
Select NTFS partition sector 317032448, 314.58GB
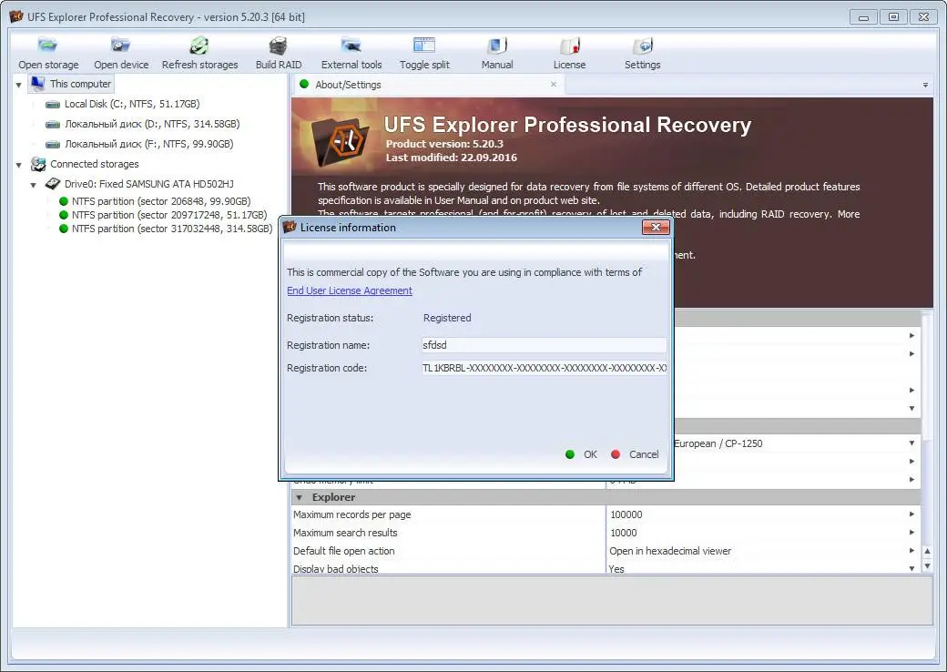tap(172, 229)
